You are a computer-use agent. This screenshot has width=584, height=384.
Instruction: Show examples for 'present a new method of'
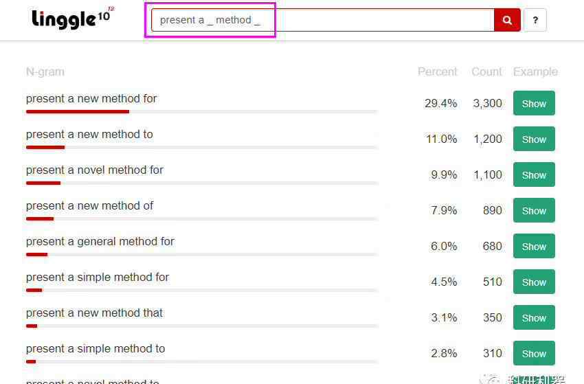(534, 210)
